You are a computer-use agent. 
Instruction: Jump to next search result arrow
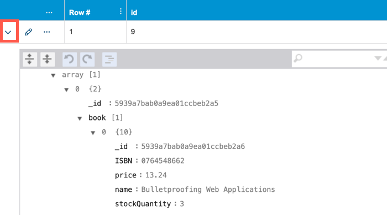[x=378, y=58]
